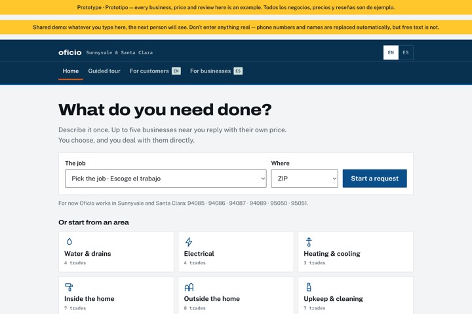
Task: Click the Heating & cooling thermostat icon
Action: 309,242
